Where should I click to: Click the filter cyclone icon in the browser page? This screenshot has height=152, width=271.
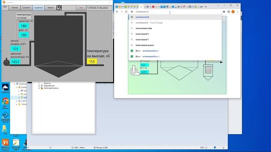coord(208,72)
